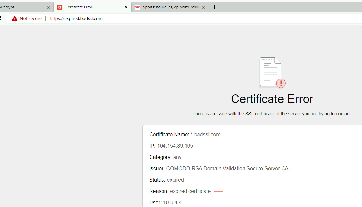
Task: Click the User value 10.0.4.4
Action: [x=172, y=202]
